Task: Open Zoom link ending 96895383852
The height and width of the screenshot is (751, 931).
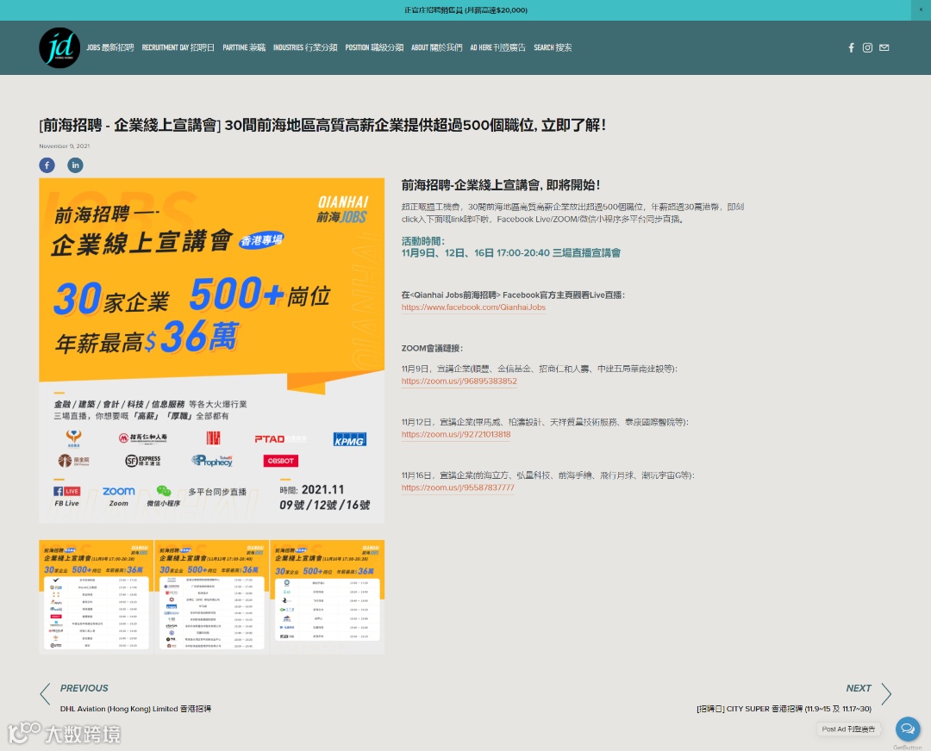Action: coord(459,381)
